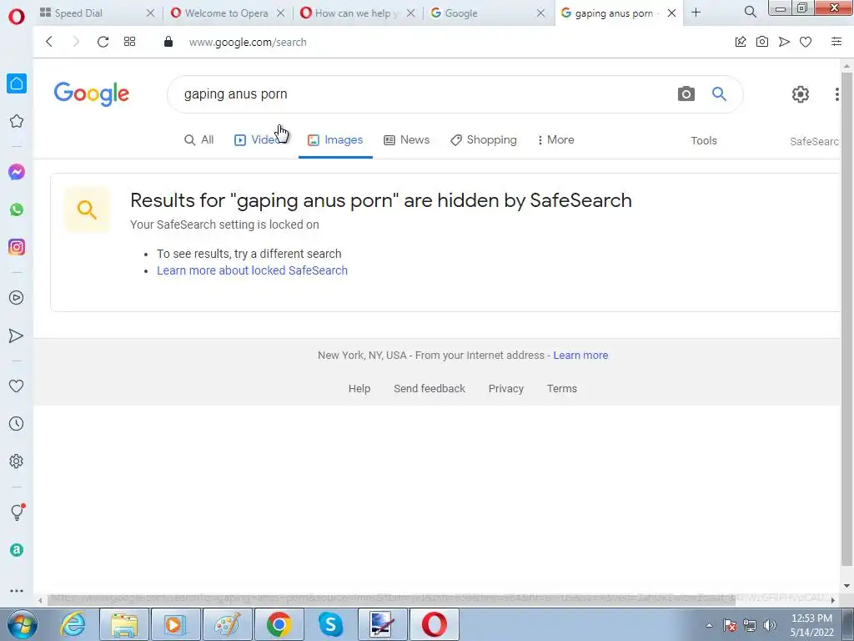Take a snapshot with the camera icon
The image size is (854, 641).
point(762,42)
